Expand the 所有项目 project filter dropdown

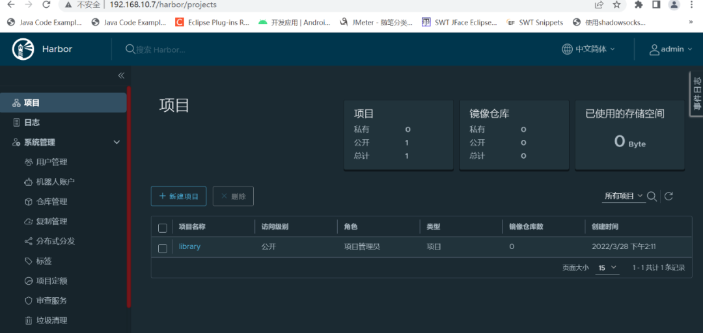pyautogui.click(x=624, y=196)
